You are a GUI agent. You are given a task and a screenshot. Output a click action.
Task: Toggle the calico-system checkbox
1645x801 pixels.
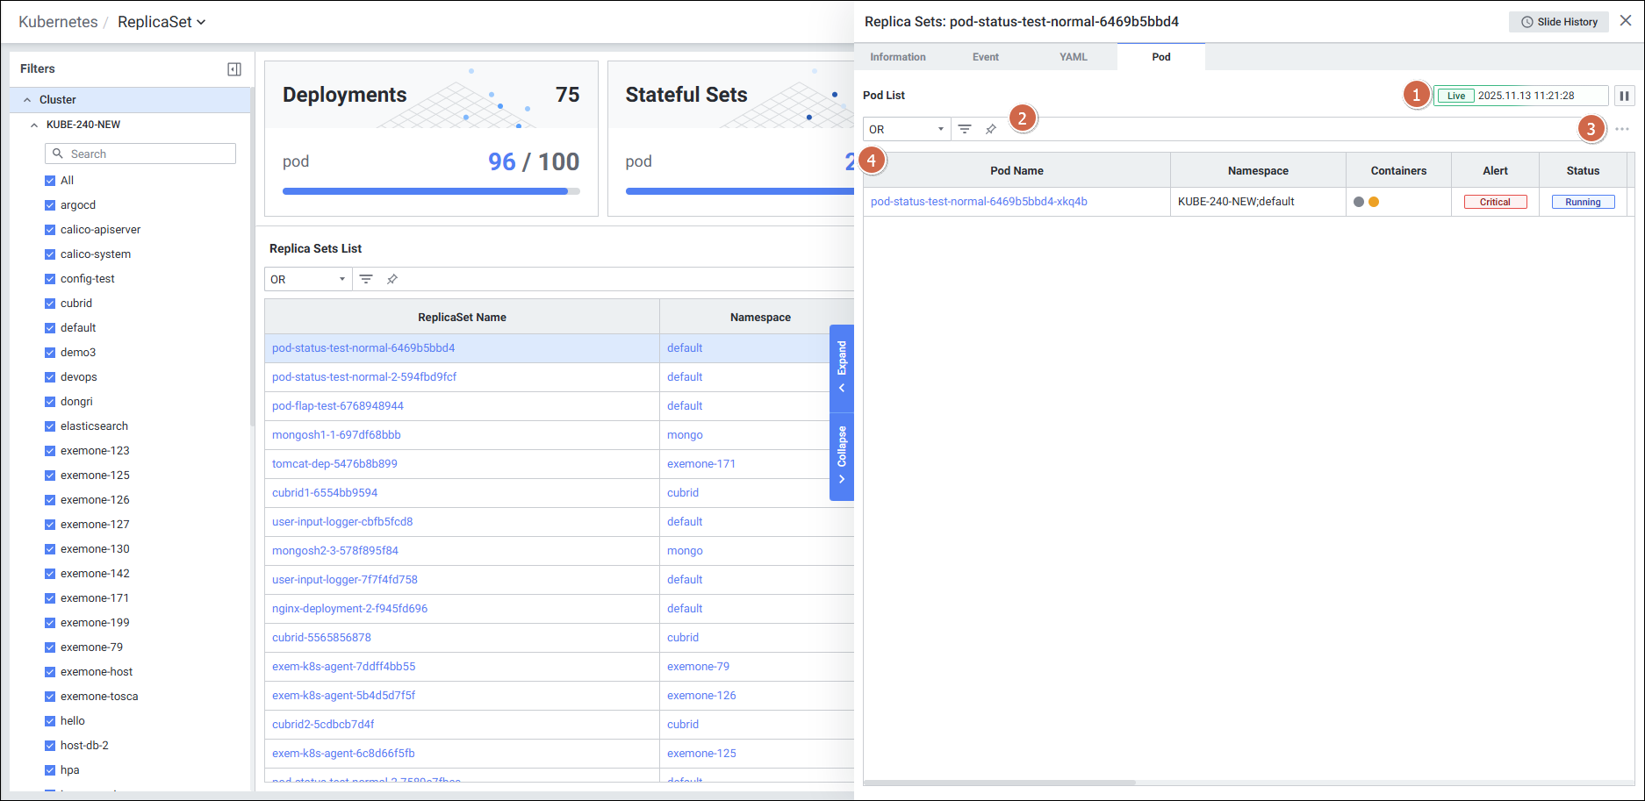(50, 254)
